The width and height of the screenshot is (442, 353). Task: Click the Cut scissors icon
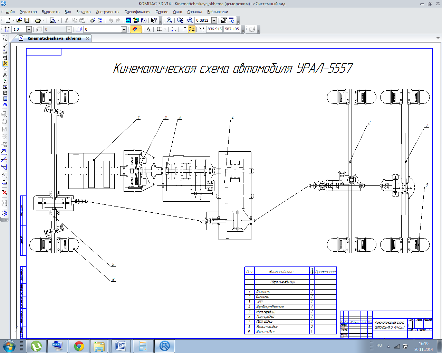pyautogui.click(x=67, y=20)
